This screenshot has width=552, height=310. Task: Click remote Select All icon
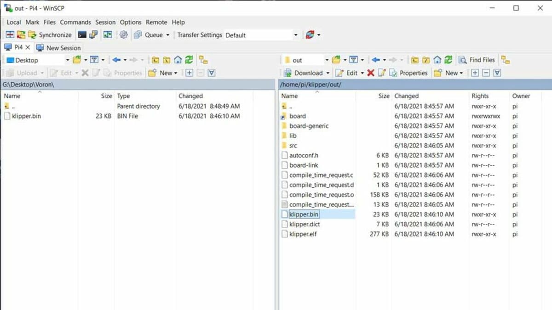[497, 73]
